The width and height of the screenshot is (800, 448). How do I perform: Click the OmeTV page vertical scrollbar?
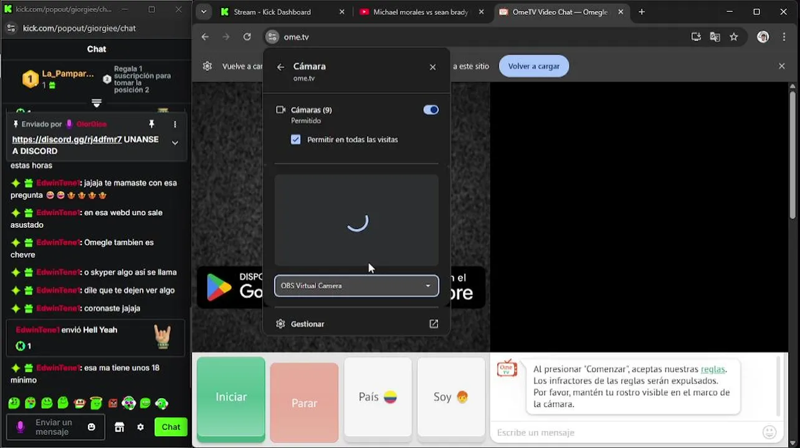(x=793, y=155)
